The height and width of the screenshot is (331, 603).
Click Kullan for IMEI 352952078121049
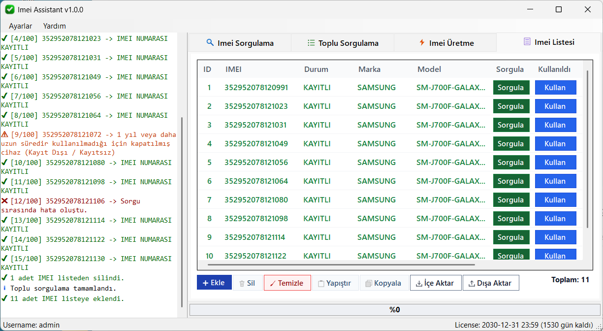click(x=555, y=144)
